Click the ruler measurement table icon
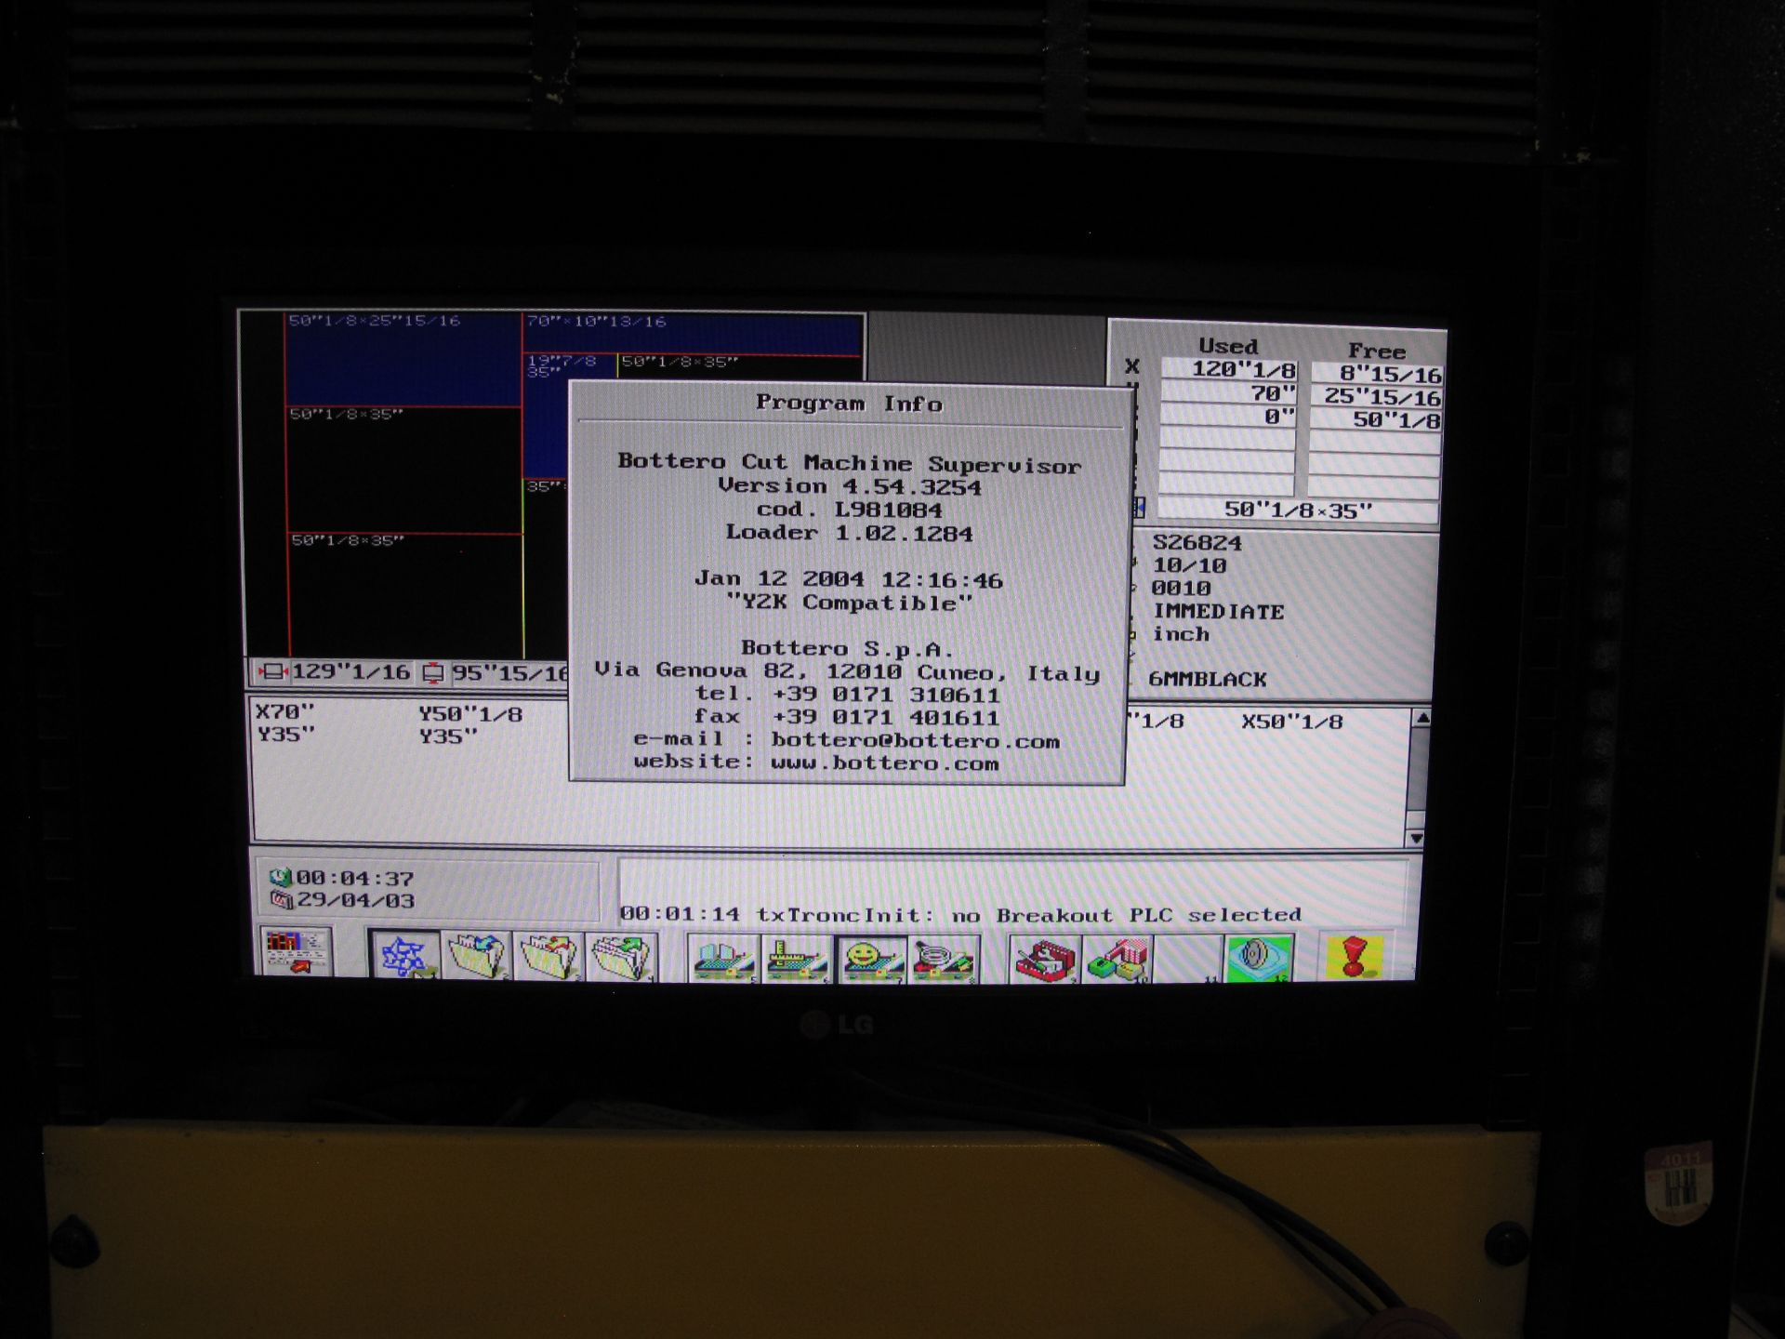This screenshot has width=1785, height=1339. [x=797, y=958]
